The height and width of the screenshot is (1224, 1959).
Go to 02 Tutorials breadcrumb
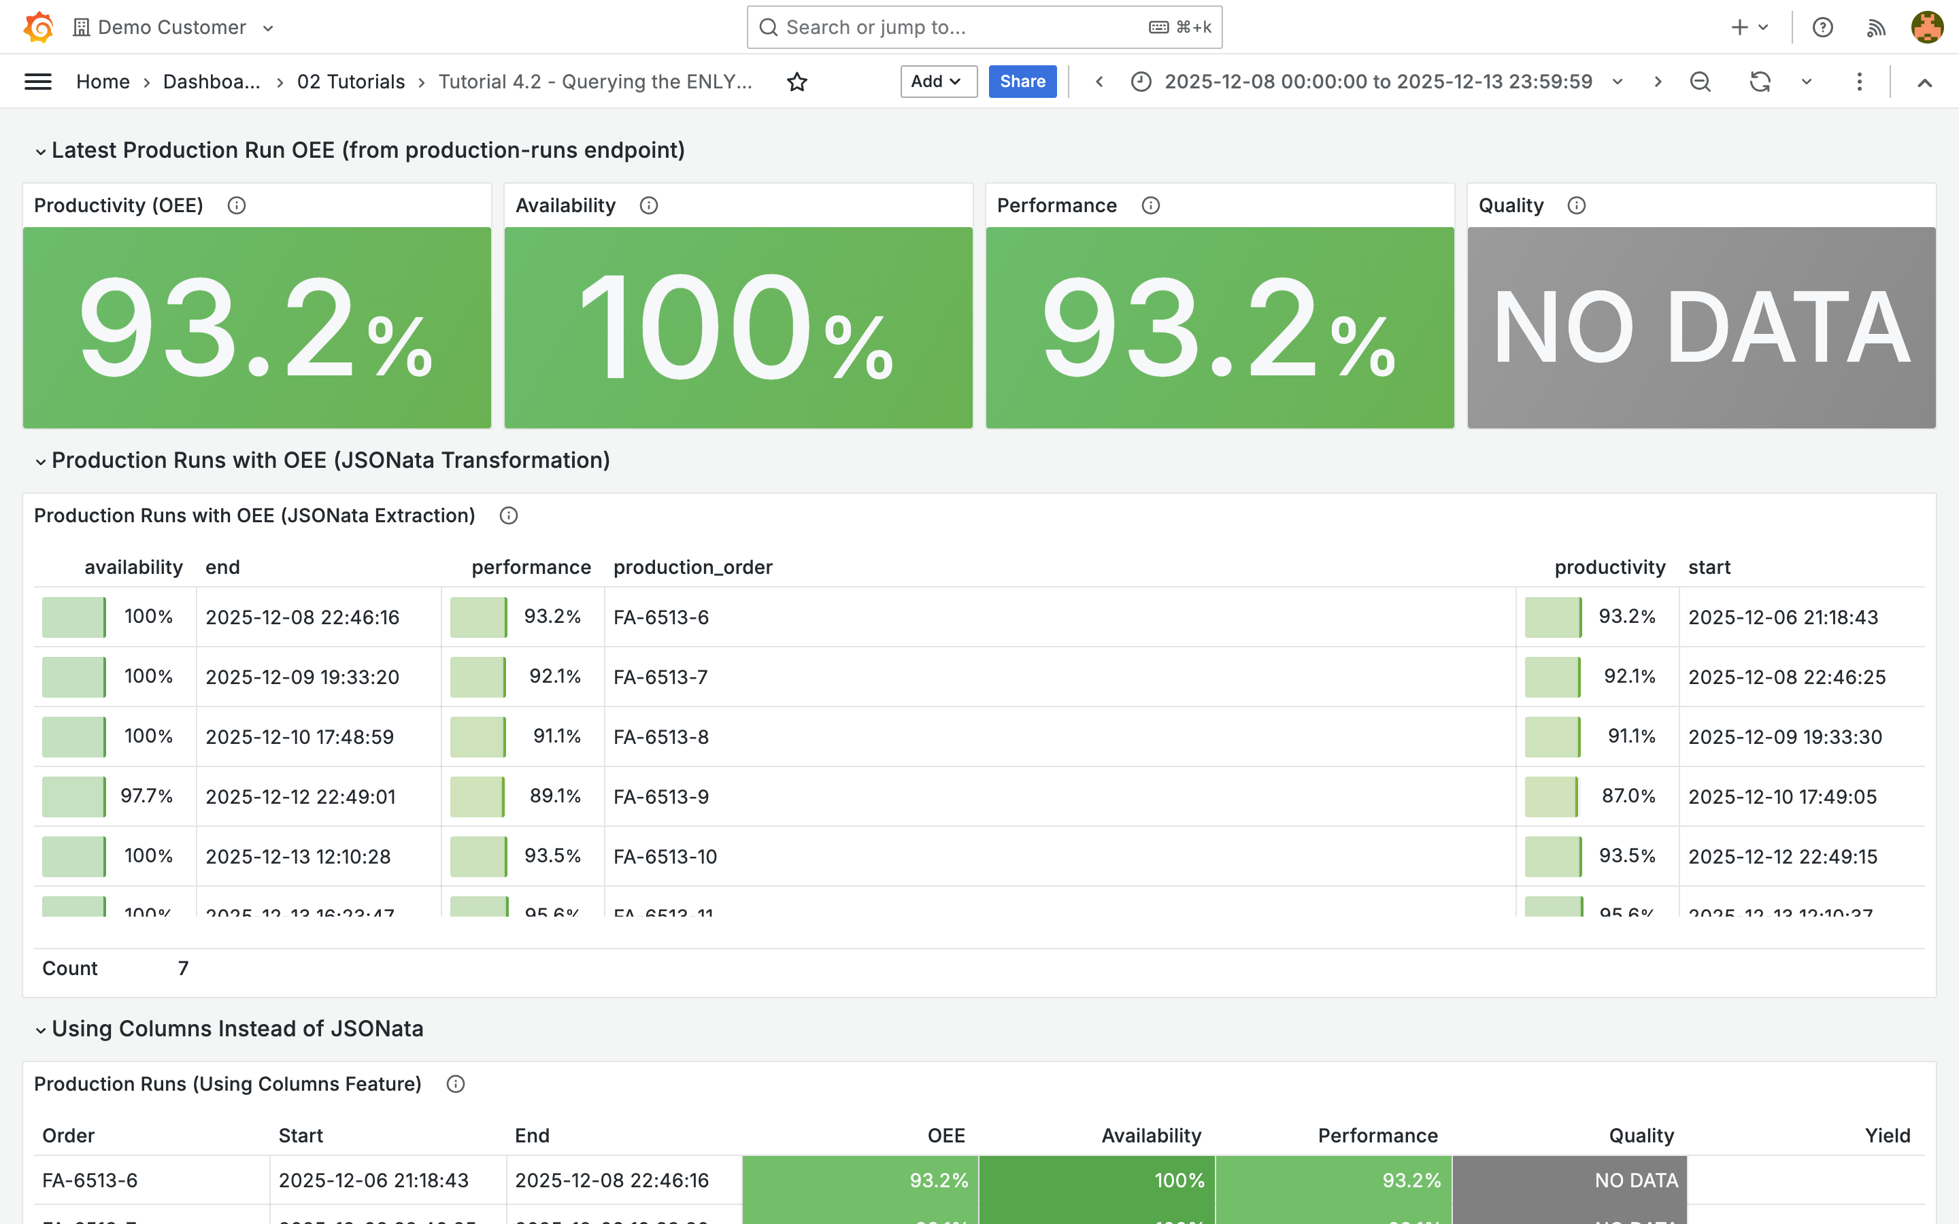pyautogui.click(x=350, y=82)
